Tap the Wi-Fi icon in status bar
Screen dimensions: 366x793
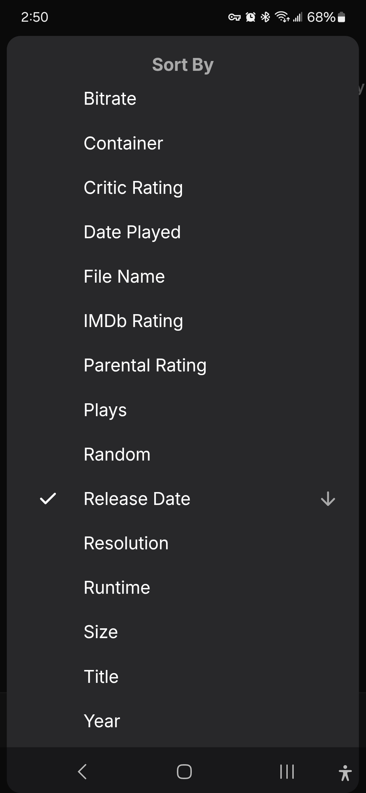[282, 17]
